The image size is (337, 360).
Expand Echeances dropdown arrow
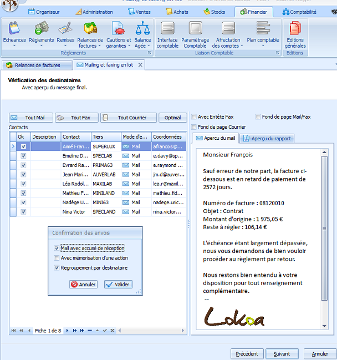point(14,45)
